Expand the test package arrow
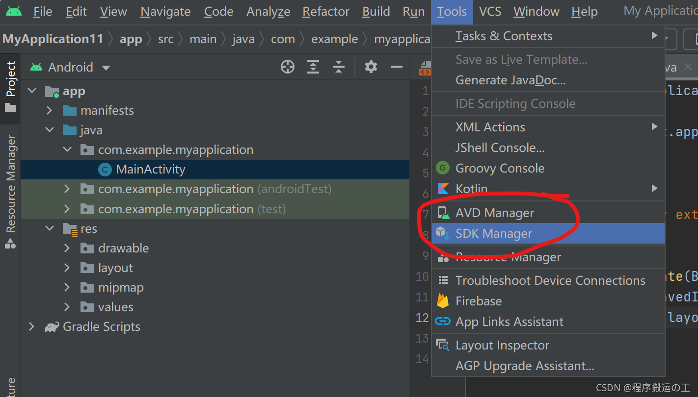The height and width of the screenshot is (397, 698). point(67,209)
